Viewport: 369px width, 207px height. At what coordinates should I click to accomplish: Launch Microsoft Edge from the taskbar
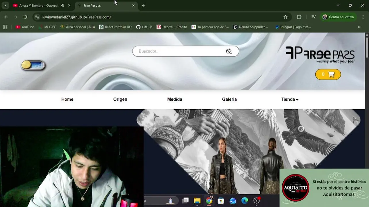245,201
